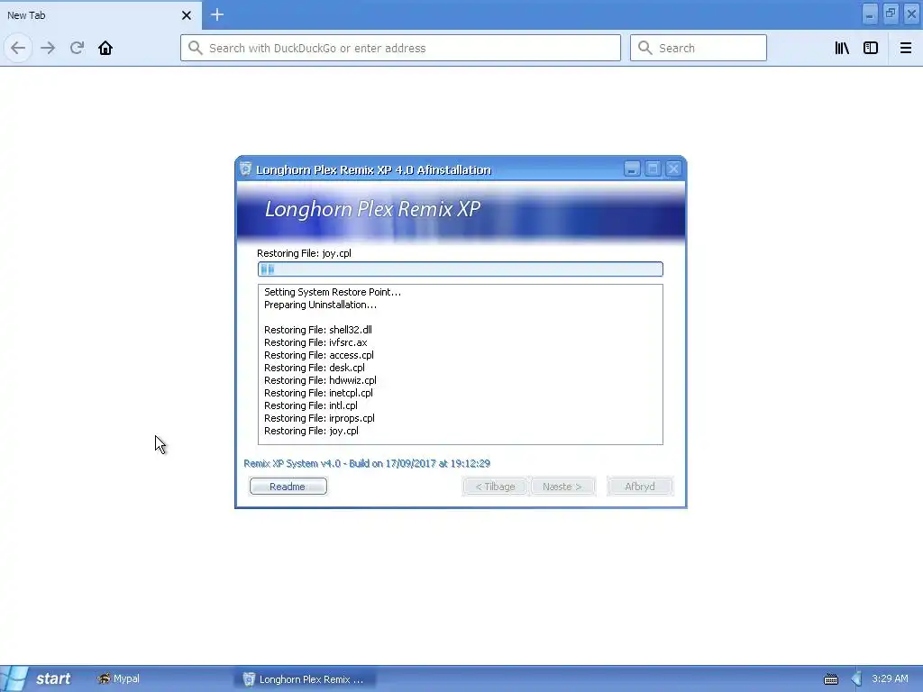Close the New Tab tab
Viewport: 923px width, 692px height.
(186, 15)
